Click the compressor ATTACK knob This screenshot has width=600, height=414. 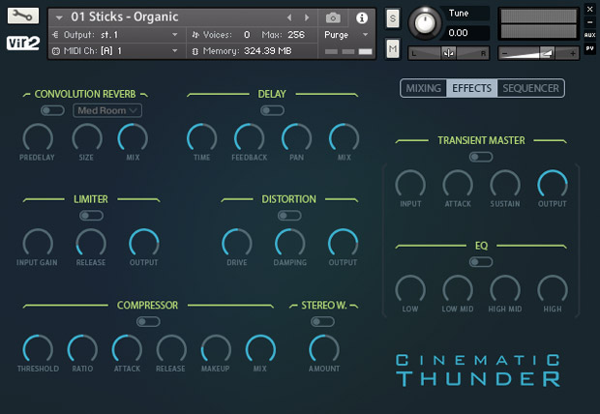coord(127,349)
